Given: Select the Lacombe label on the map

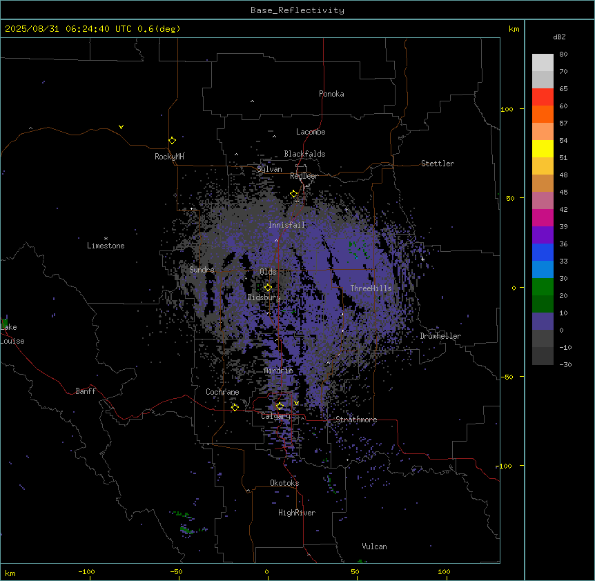Looking at the screenshot, I should (x=311, y=132).
